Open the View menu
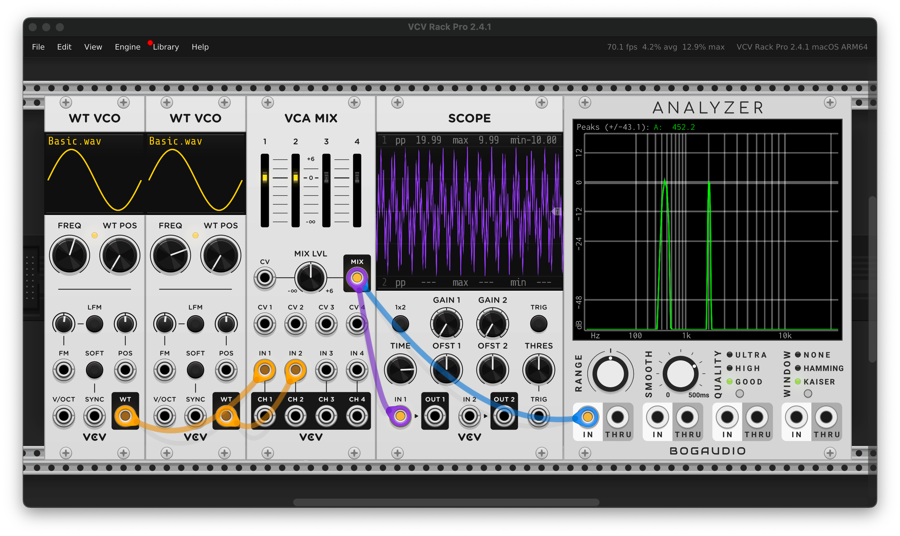Image resolution: width=900 pixels, height=536 pixels. coord(93,47)
